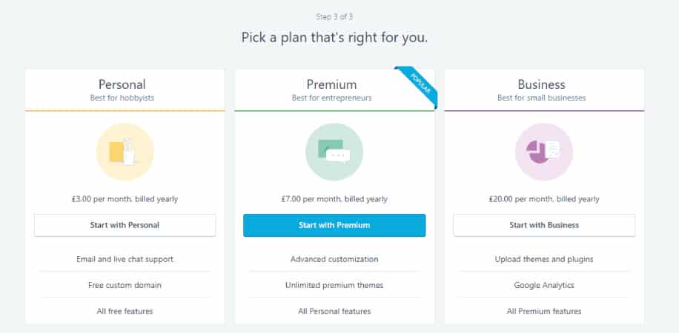Click All Personal features row

334,311
